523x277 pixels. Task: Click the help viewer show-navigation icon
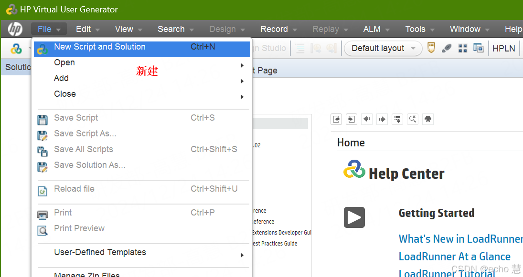(352, 119)
